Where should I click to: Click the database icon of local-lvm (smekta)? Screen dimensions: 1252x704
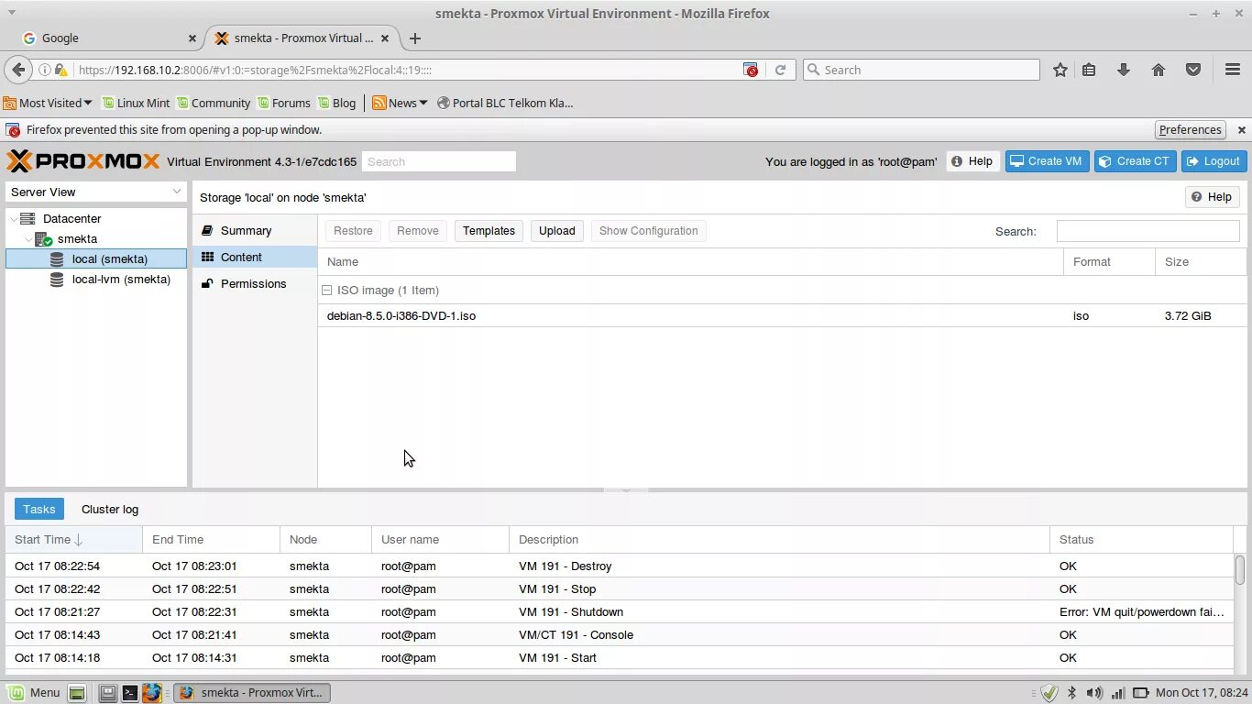[x=57, y=280]
